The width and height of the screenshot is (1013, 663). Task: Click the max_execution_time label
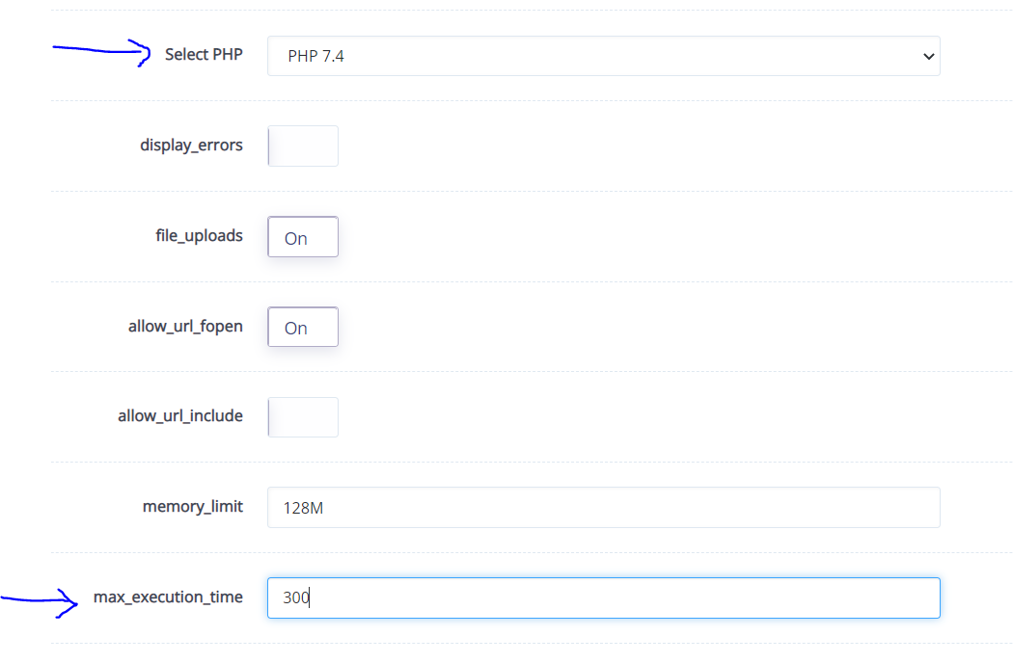point(169,597)
